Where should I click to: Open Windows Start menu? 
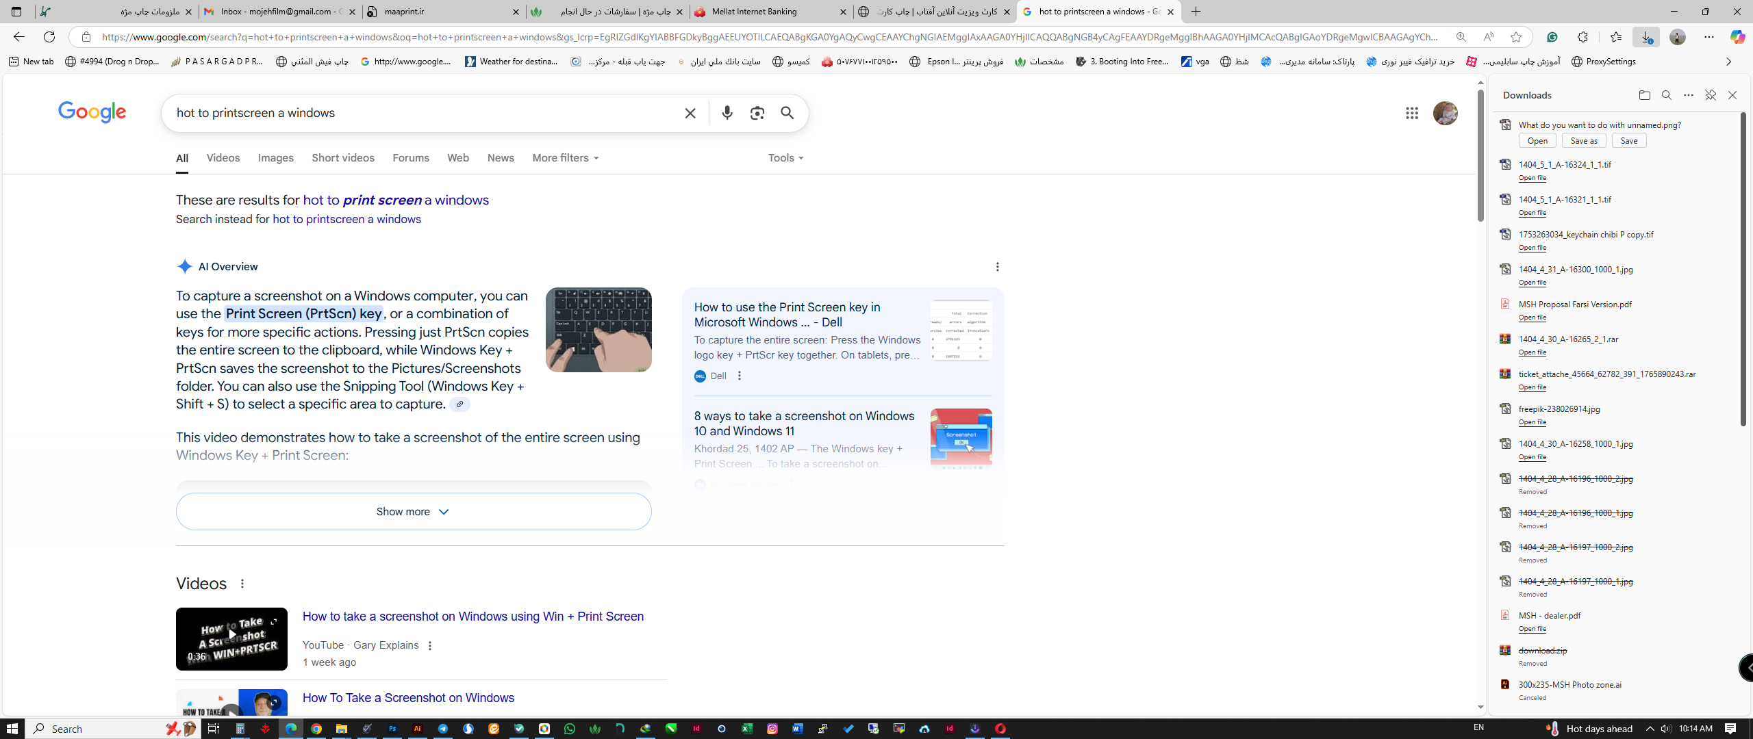[x=12, y=729]
